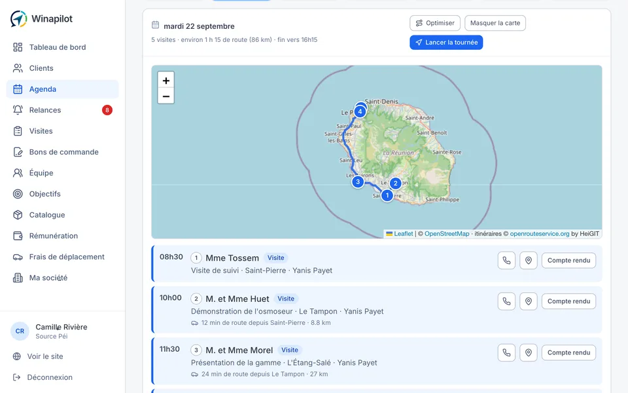Call Mme Tossem with phone icon
Image resolution: width=628 pixels, height=393 pixels.
(x=506, y=261)
